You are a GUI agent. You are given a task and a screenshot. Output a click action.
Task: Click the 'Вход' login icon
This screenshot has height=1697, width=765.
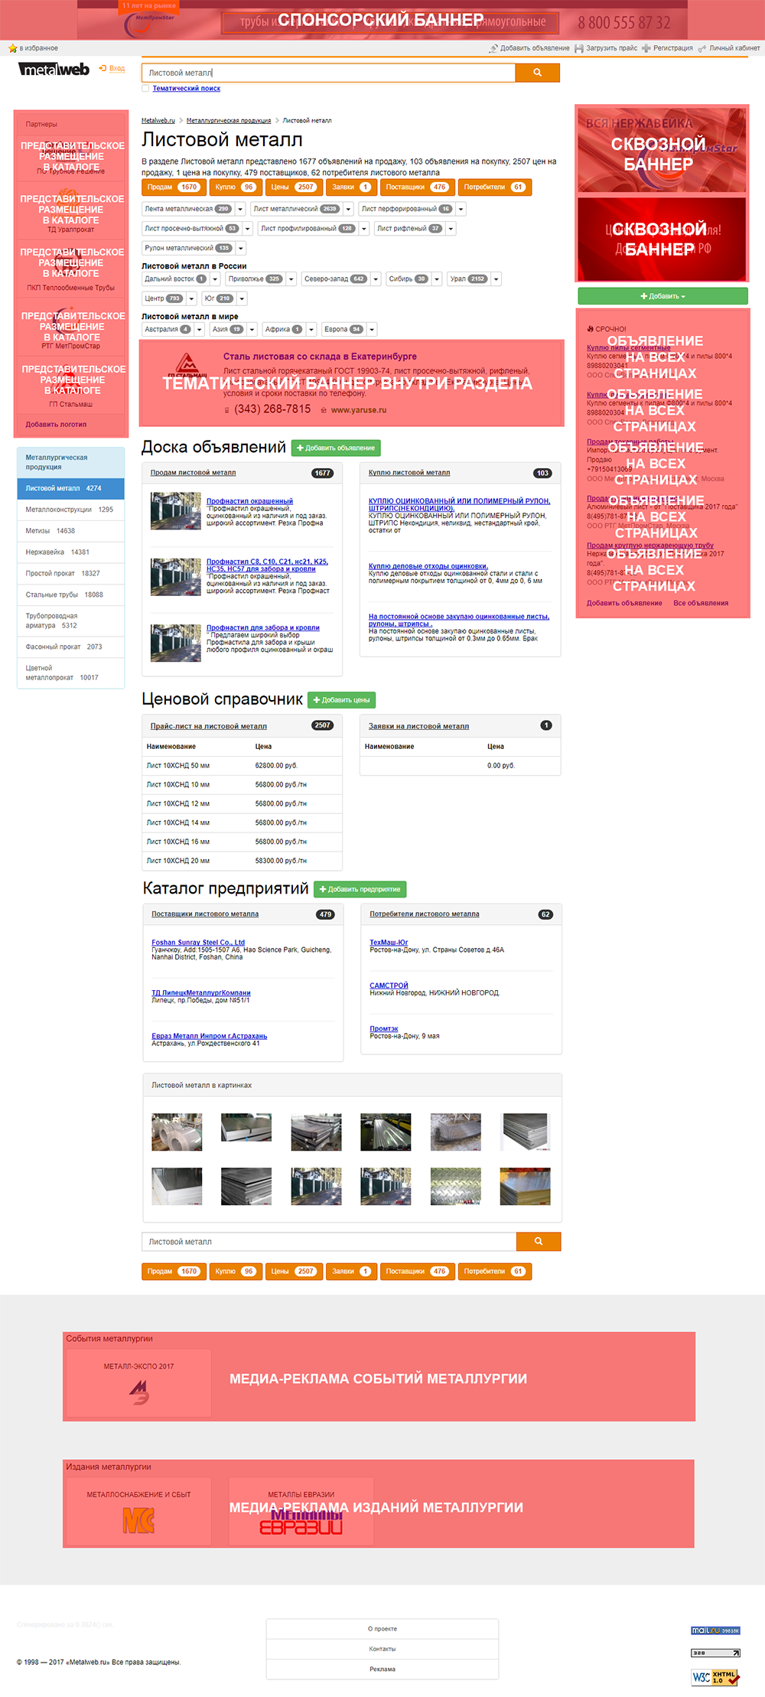point(103,69)
